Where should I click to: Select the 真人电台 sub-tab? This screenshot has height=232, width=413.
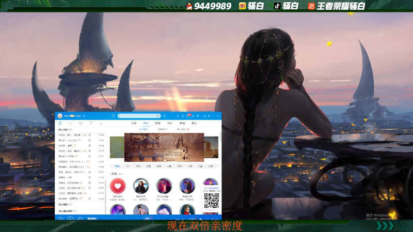182,129
